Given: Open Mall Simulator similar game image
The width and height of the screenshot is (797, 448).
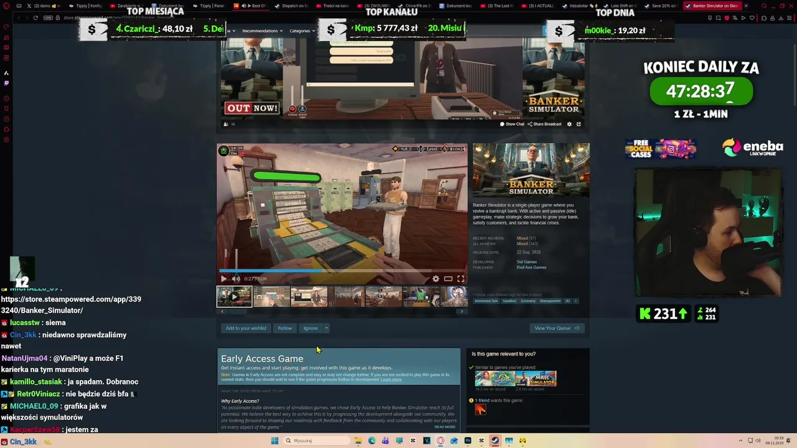Looking at the screenshot, I should pos(536,378).
